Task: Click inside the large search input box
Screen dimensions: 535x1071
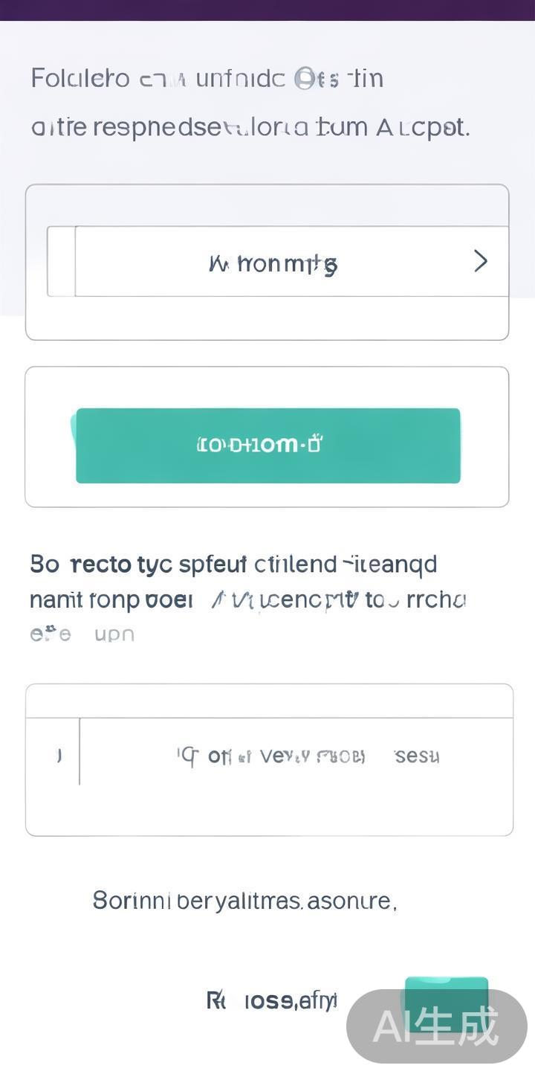Action: tap(297, 756)
